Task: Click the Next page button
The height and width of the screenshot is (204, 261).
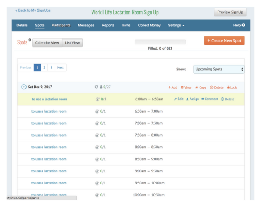Action: click(x=60, y=67)
